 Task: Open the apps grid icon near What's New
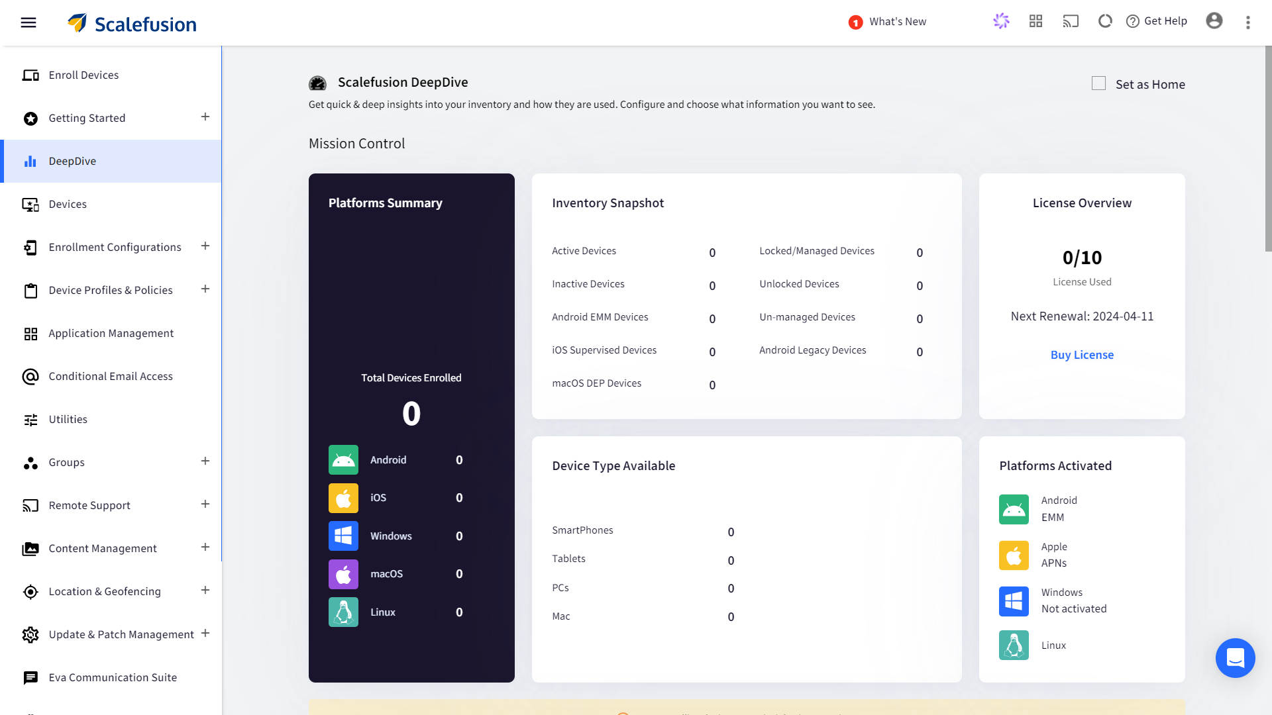click(x=1035, y=21)
